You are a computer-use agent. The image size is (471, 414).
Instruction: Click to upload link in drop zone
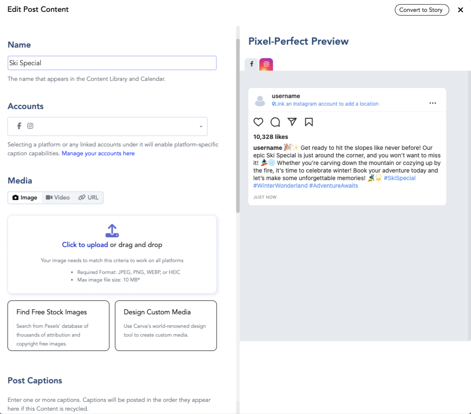pyautogui.click(x=85, y=245)
